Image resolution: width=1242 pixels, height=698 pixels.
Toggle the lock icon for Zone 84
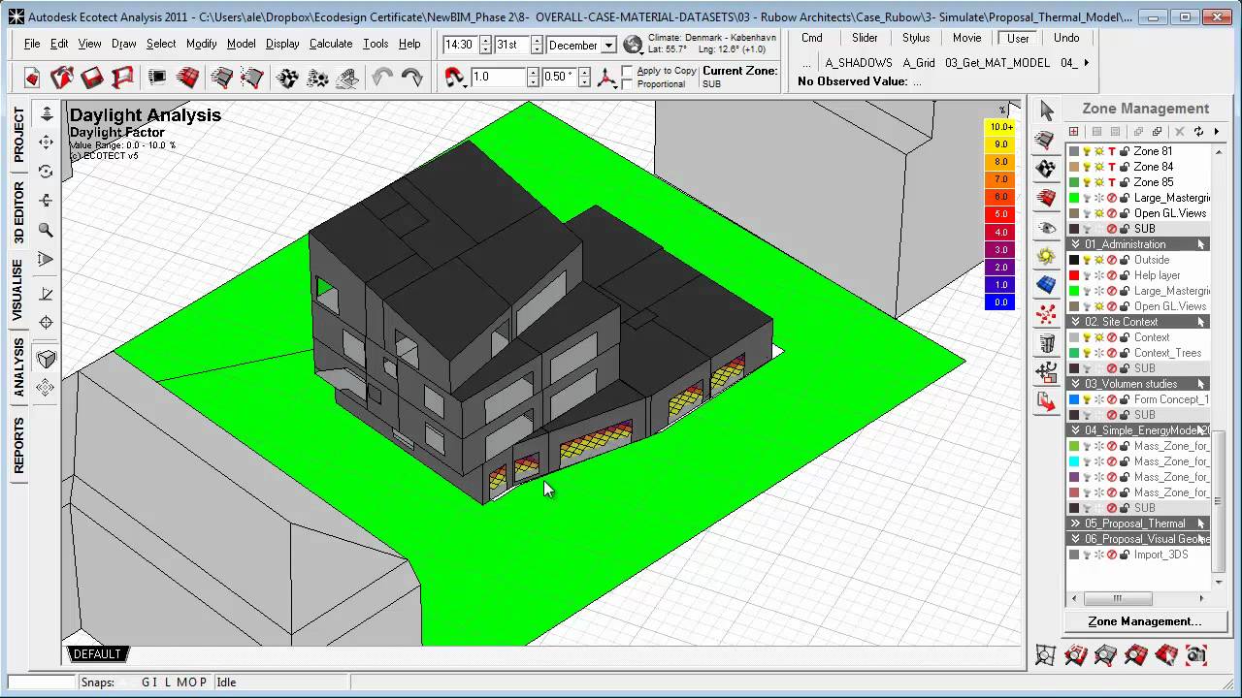coord(1124,167)
